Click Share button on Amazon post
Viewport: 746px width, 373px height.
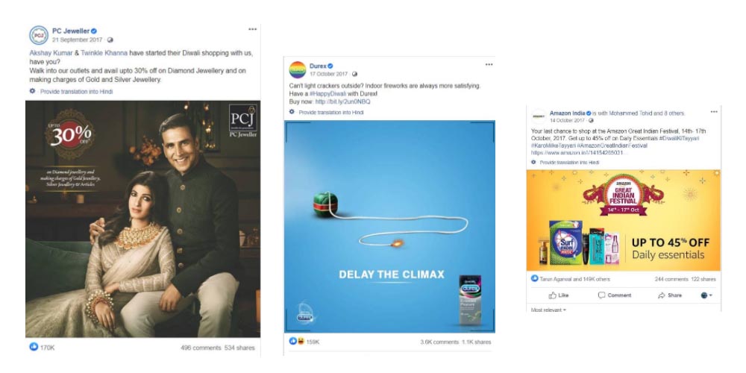point(670,295)
